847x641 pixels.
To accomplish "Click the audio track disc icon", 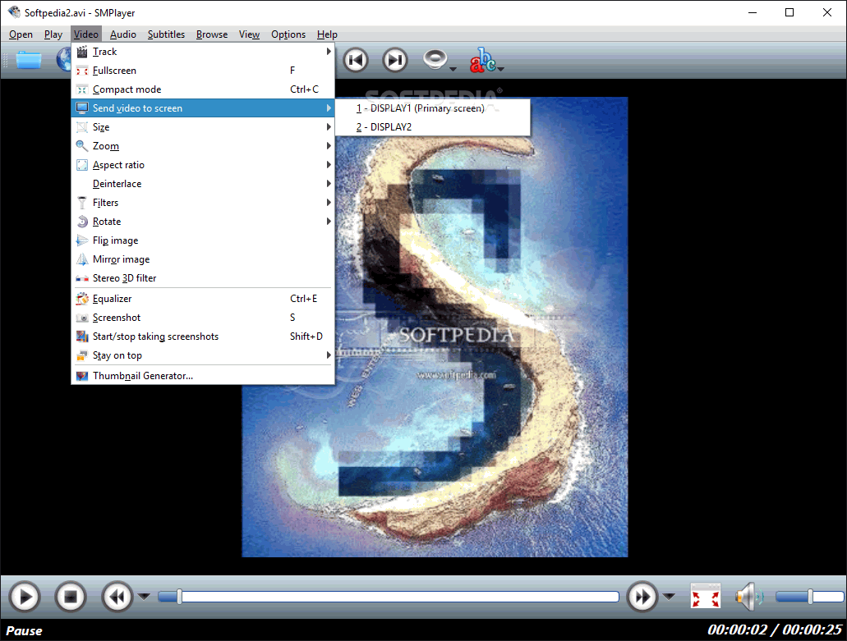I will click(x=435, y=59).
